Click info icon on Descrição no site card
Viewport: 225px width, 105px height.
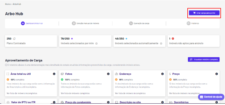[x=162, y=102]
